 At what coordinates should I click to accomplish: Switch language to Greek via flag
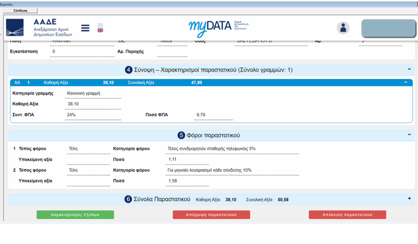pyautogui.click(x=100, y=25)
